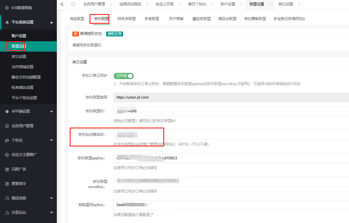The image size is (349, 223).
Task: Click the 闪屏广告 grid icon
Action: tap(7, 169)
